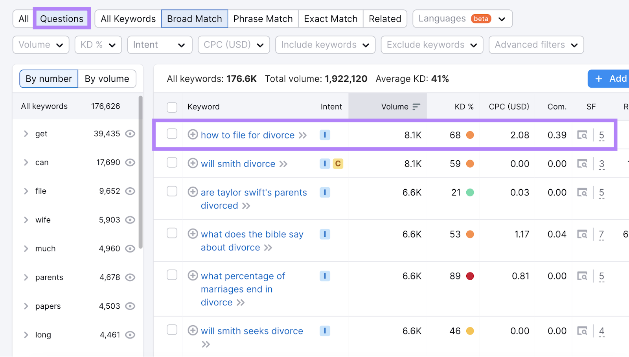629x357 pixels.
Task: Open the Intent filter dropdown
Action: point(159,44)
